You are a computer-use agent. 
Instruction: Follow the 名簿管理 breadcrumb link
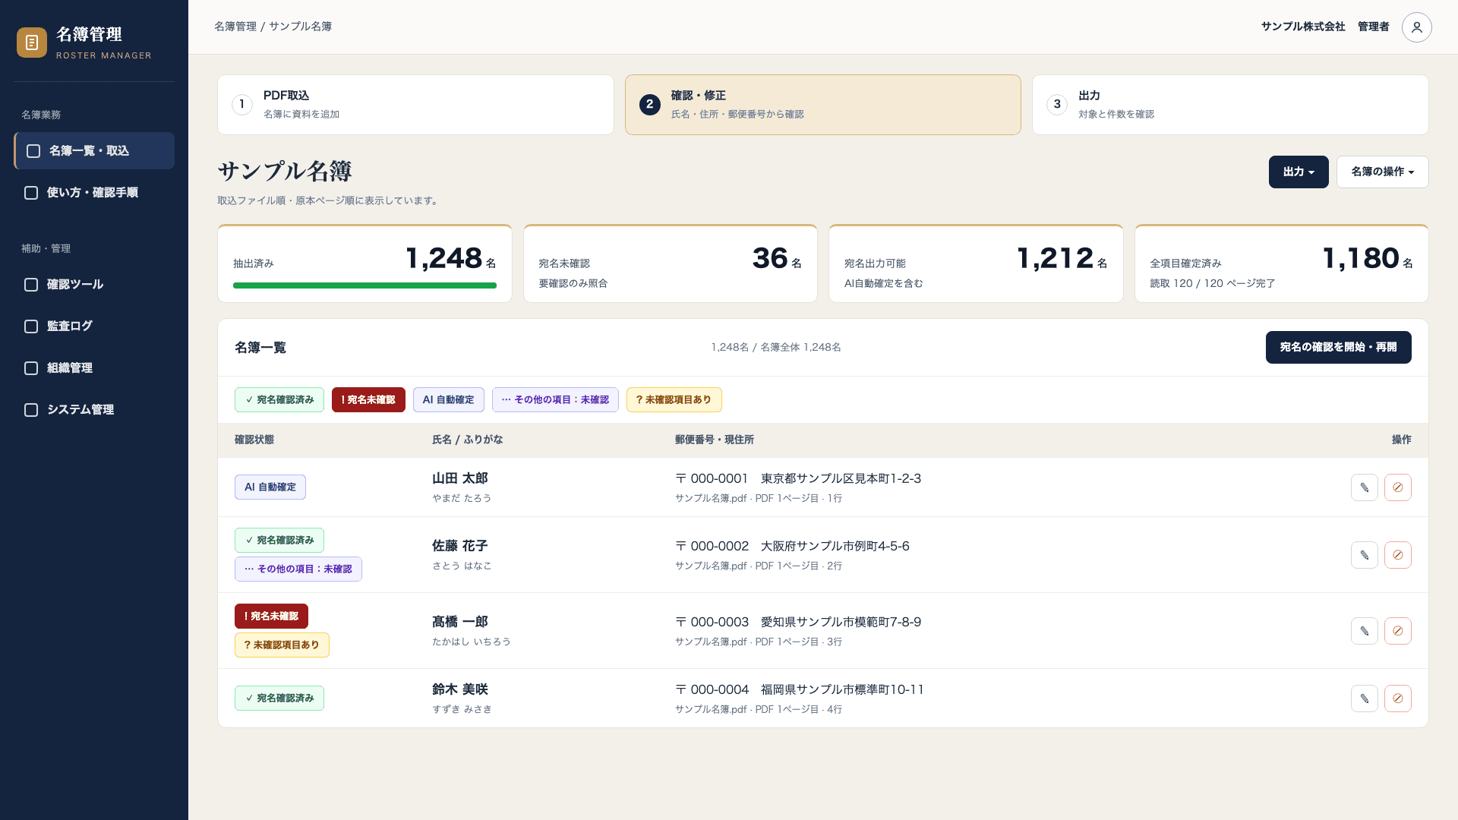235,27
